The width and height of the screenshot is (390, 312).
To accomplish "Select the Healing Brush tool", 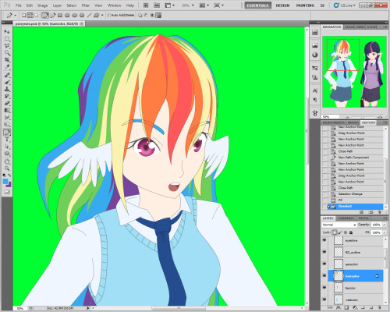I will [7, 76].
